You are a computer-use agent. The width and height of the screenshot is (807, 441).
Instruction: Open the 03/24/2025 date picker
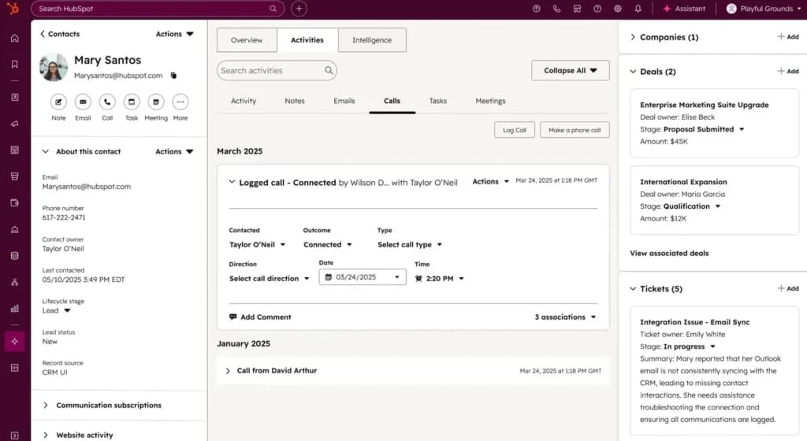363,277
